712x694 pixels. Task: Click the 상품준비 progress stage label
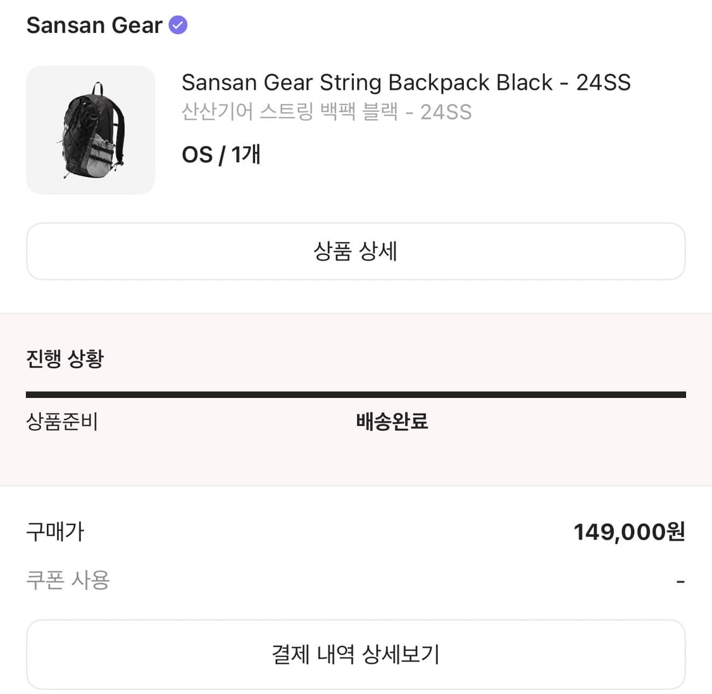click(61, 422)
